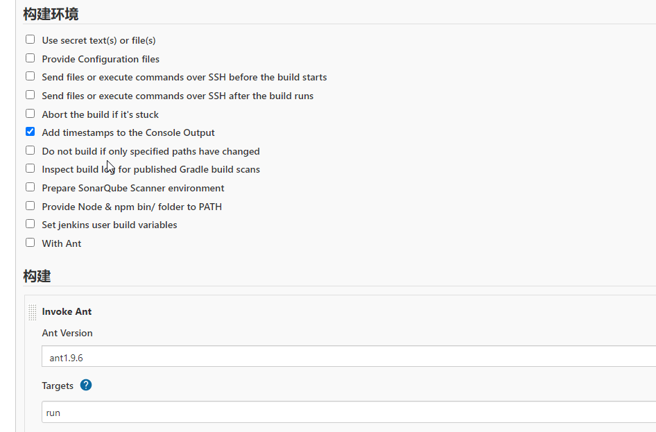Tick SSH after the build runs checkbox
The image size is (656, 432).
pyautogui.click(x=30, y=95)
